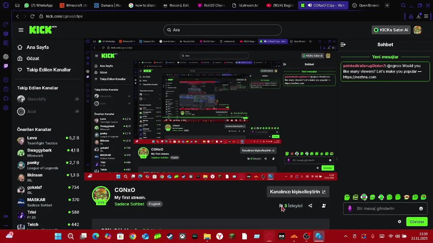Open ChatGPT in the Opera sidebar

click(x=6, y=57)
